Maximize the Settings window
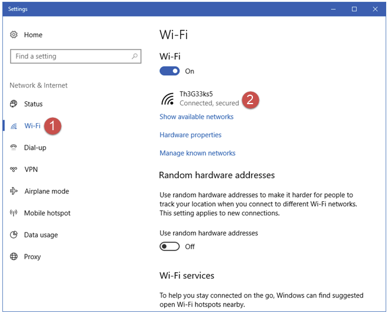Screen dimensions: 388x313 point(354,9)
